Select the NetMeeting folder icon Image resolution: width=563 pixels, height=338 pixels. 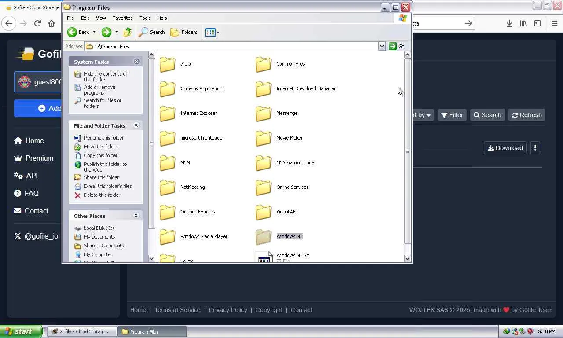168,187
